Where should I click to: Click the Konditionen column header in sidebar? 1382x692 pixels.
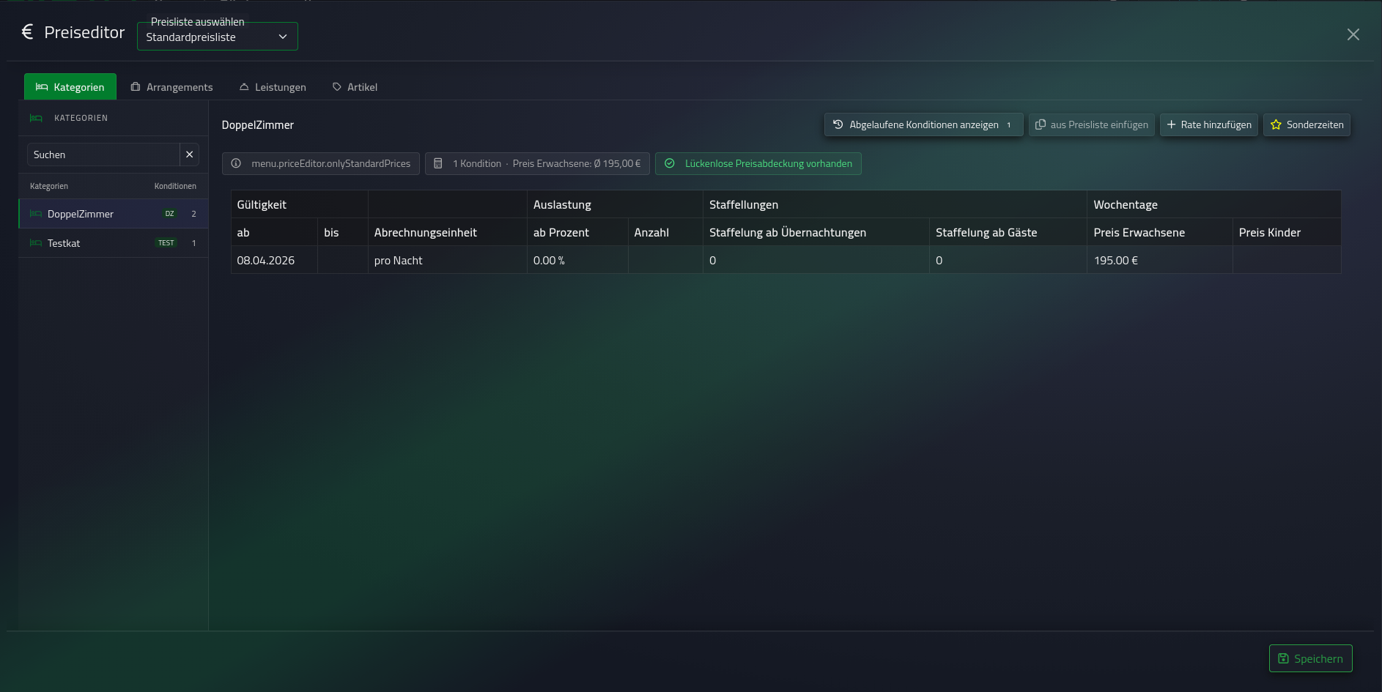(175, 186)
